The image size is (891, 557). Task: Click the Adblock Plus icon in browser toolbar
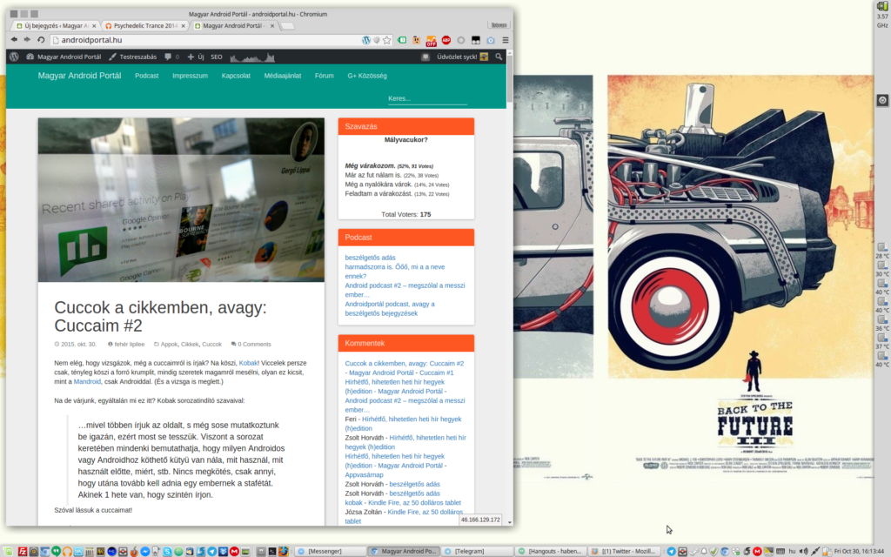point(445,40)
